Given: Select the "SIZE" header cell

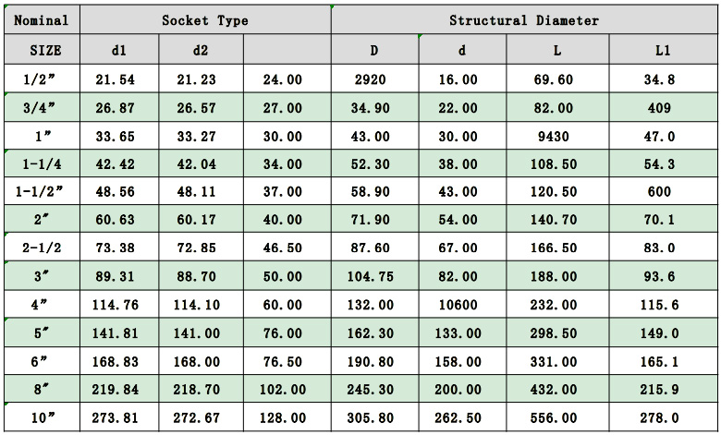Looking at the screenshot, I should pos(41,51).
